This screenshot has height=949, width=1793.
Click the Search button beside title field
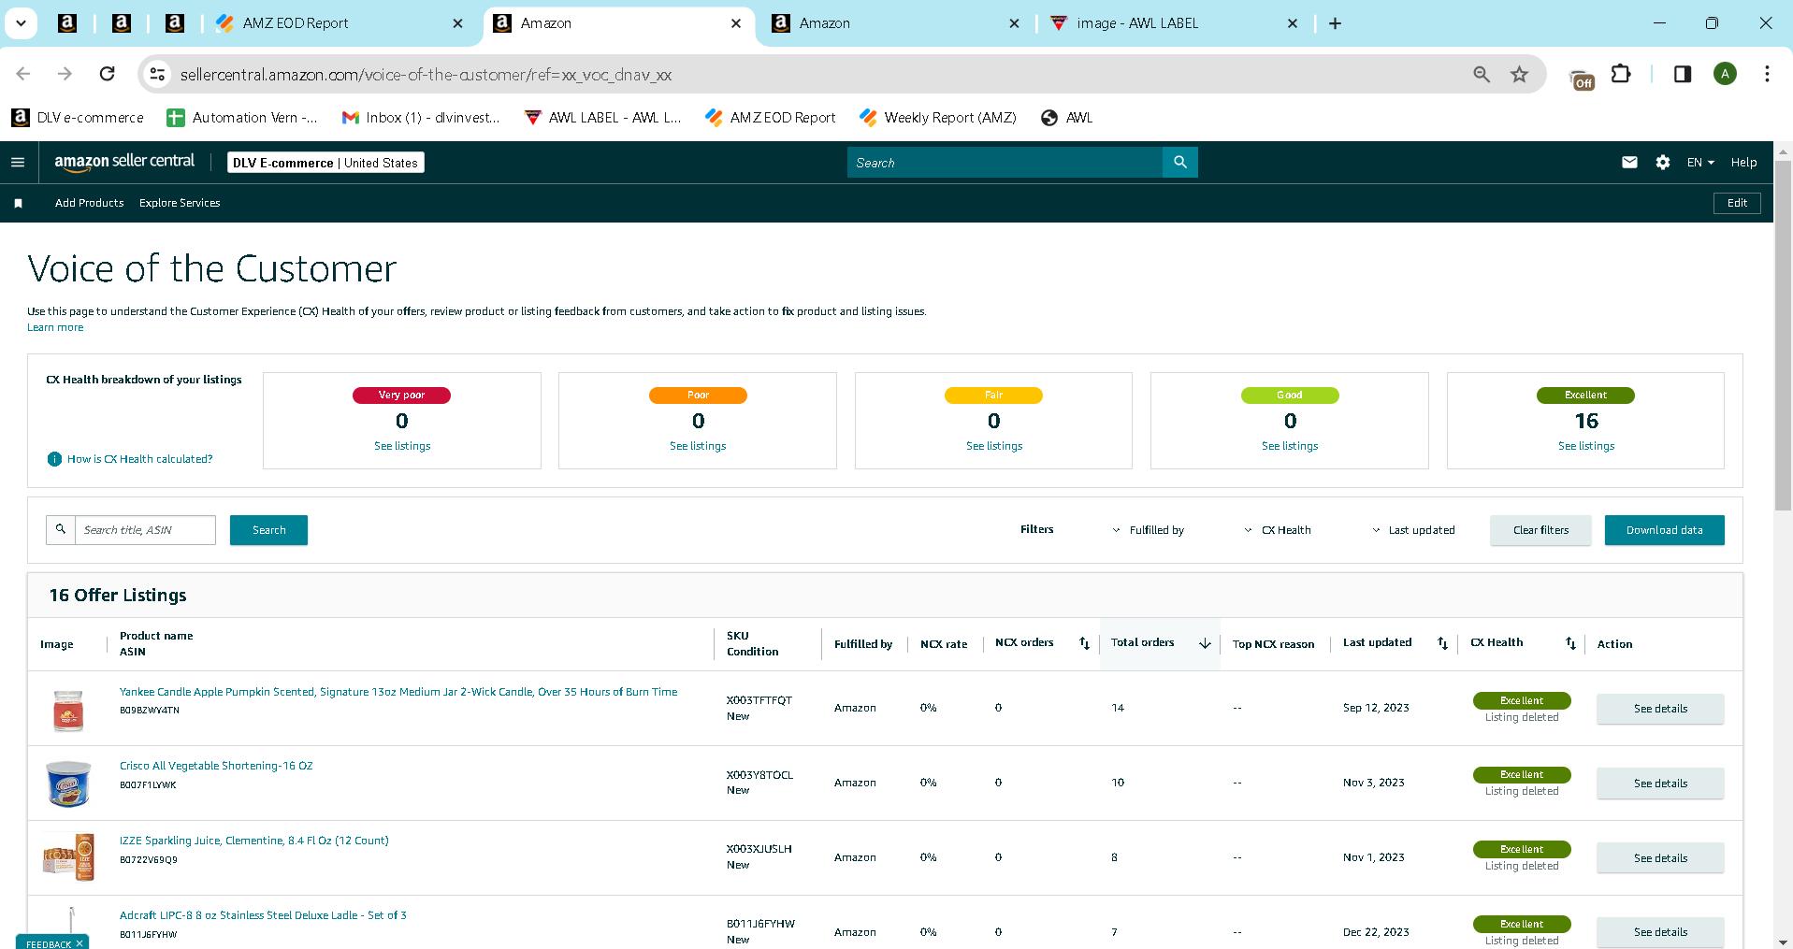(268, 530)
